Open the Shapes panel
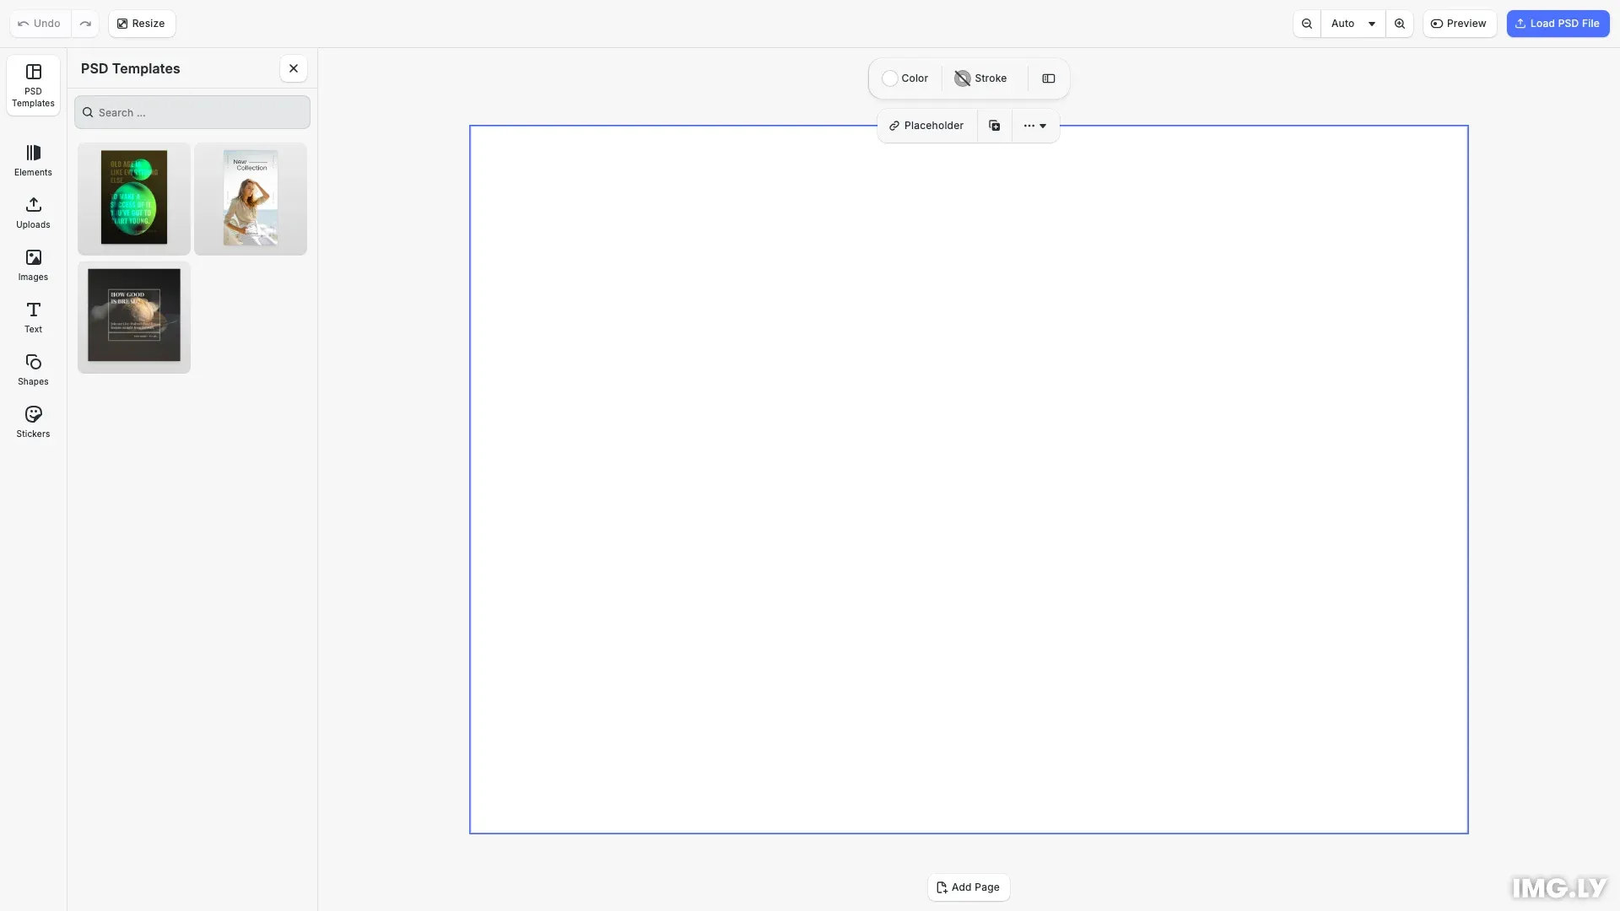1620x911 pixels. pos(33,369)
